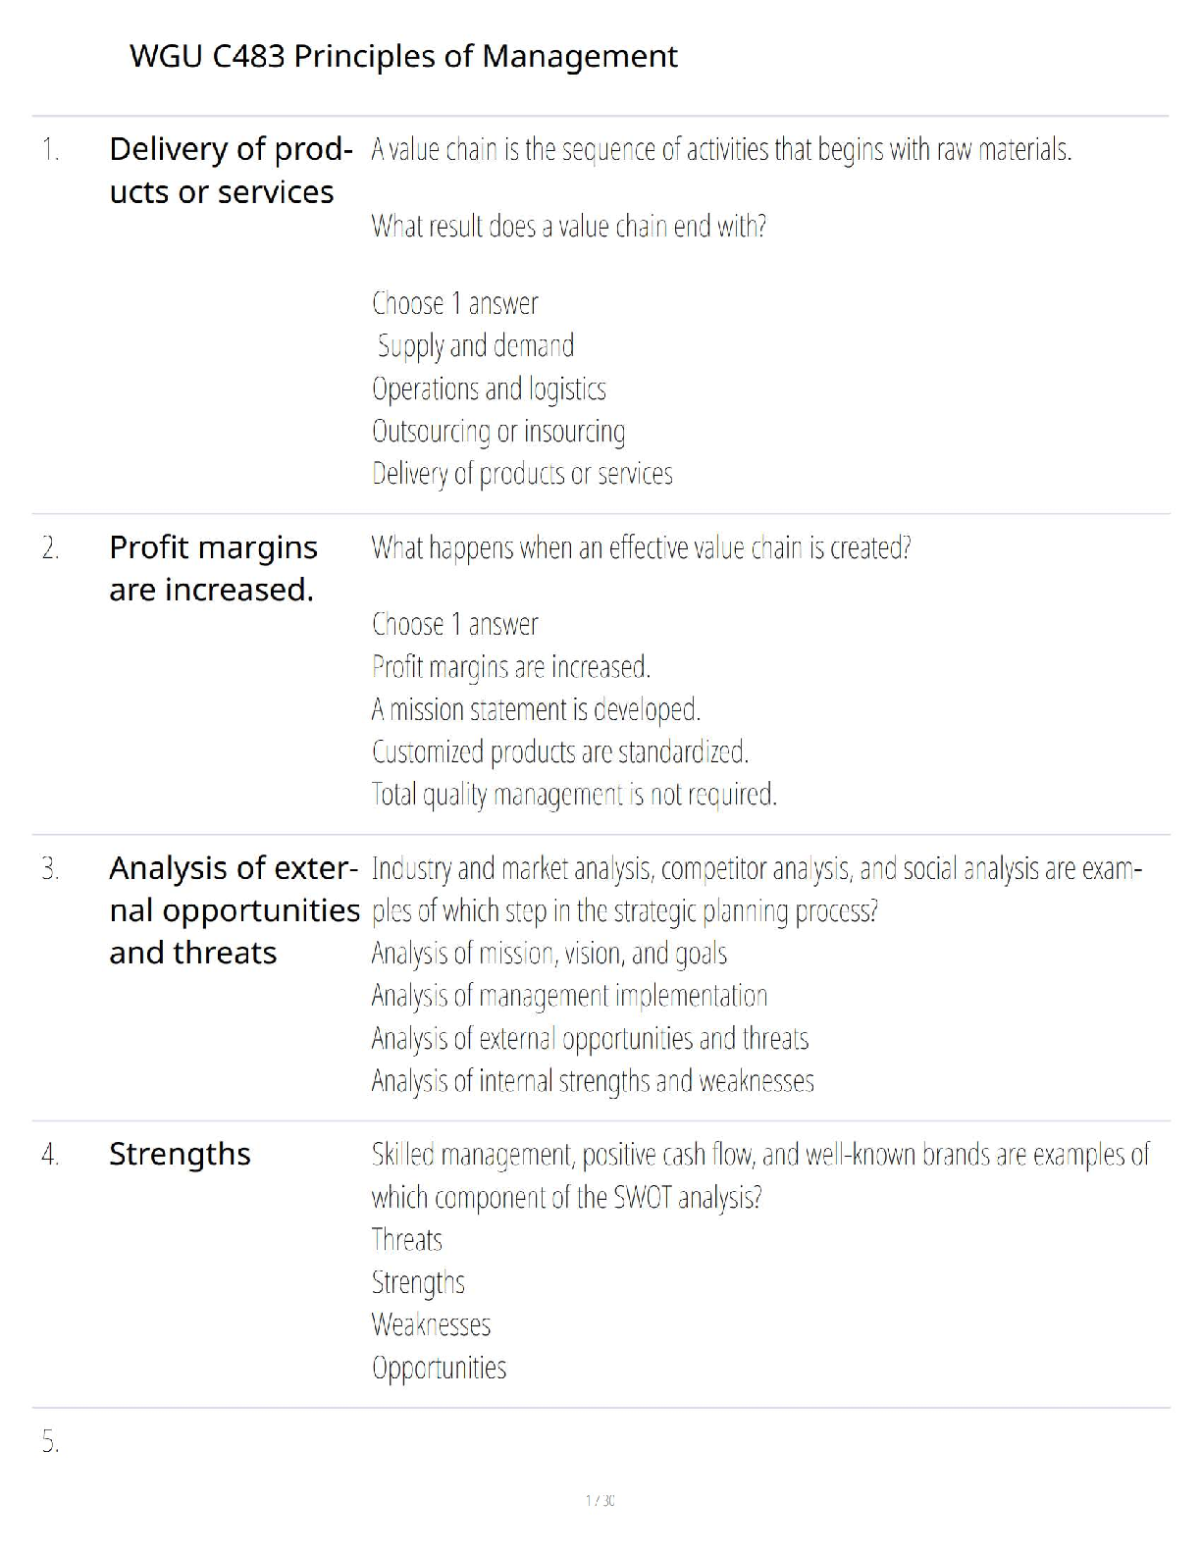Click the document title WGU C483 Principles of Management
This screenshot has width=1201, height=1554.
403,57
